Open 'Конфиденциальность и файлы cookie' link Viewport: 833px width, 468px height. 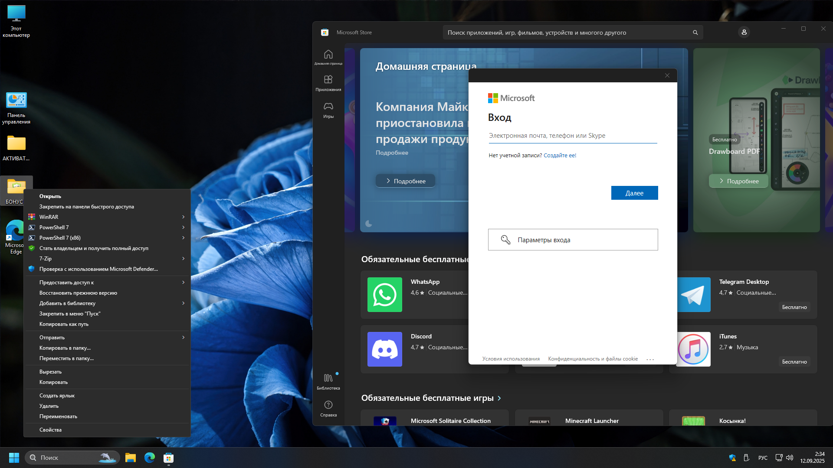[593, 359]
